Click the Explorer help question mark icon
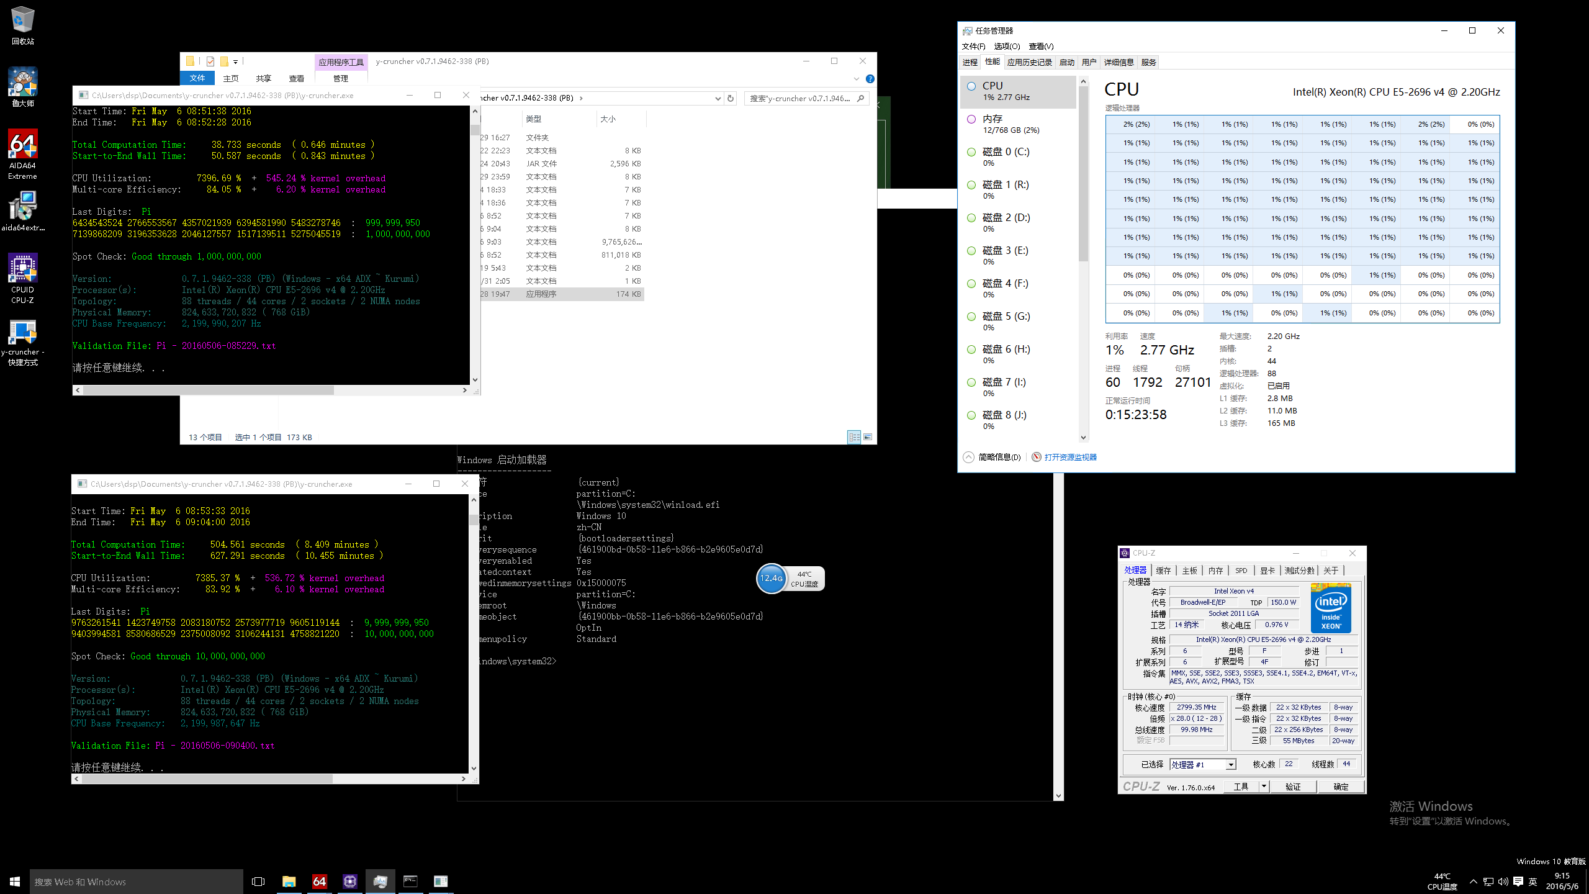The height and width of the screenshot is (894, 1589). 870,79
